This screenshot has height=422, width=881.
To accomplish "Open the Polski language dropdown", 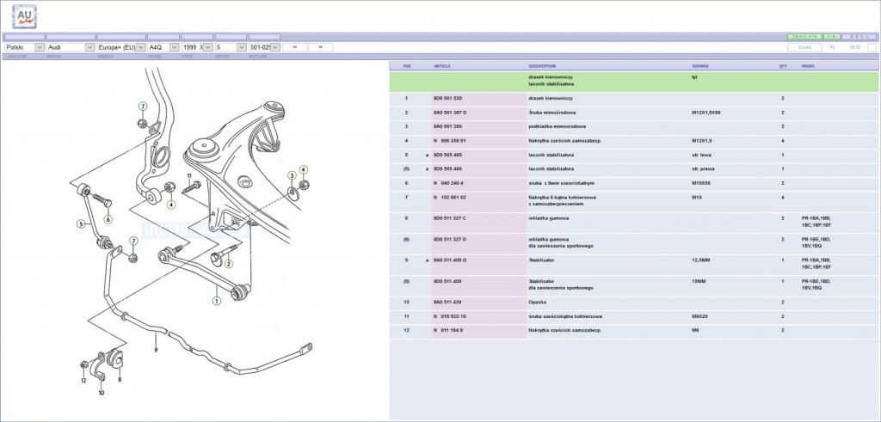I will [24, 47].
